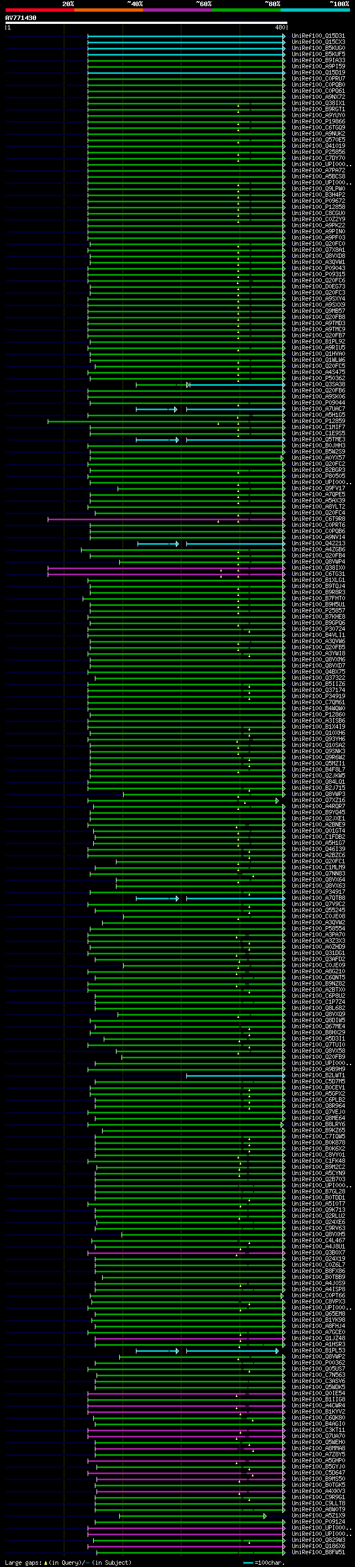Viewport: 355px width, 1567px height.
Task: Select the UniRef100_Q829W3 label
Action: pyautogui.click(x=318, y=1540)
